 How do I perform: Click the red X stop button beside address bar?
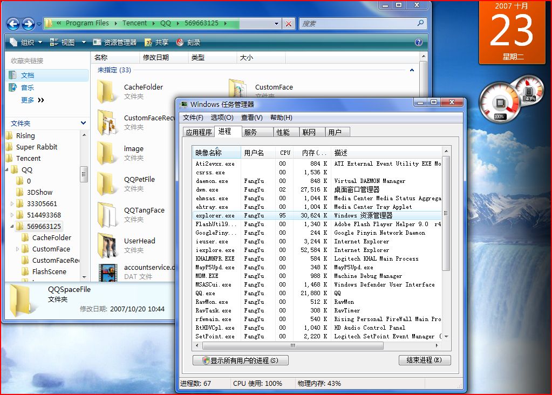[289, 24]
